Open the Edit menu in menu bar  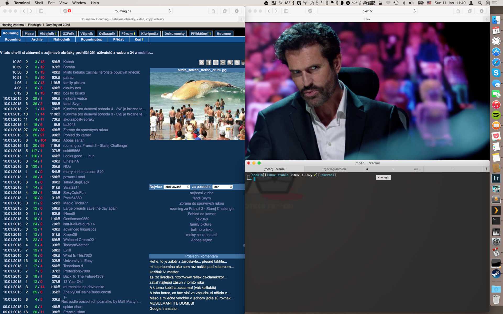coord(51,3)
